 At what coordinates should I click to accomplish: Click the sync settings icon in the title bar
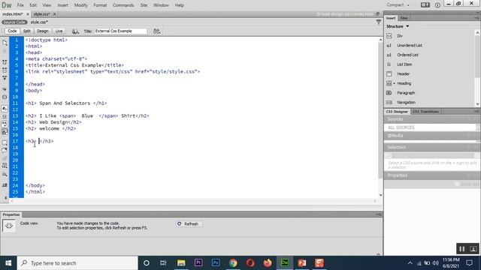pos(425,5)
